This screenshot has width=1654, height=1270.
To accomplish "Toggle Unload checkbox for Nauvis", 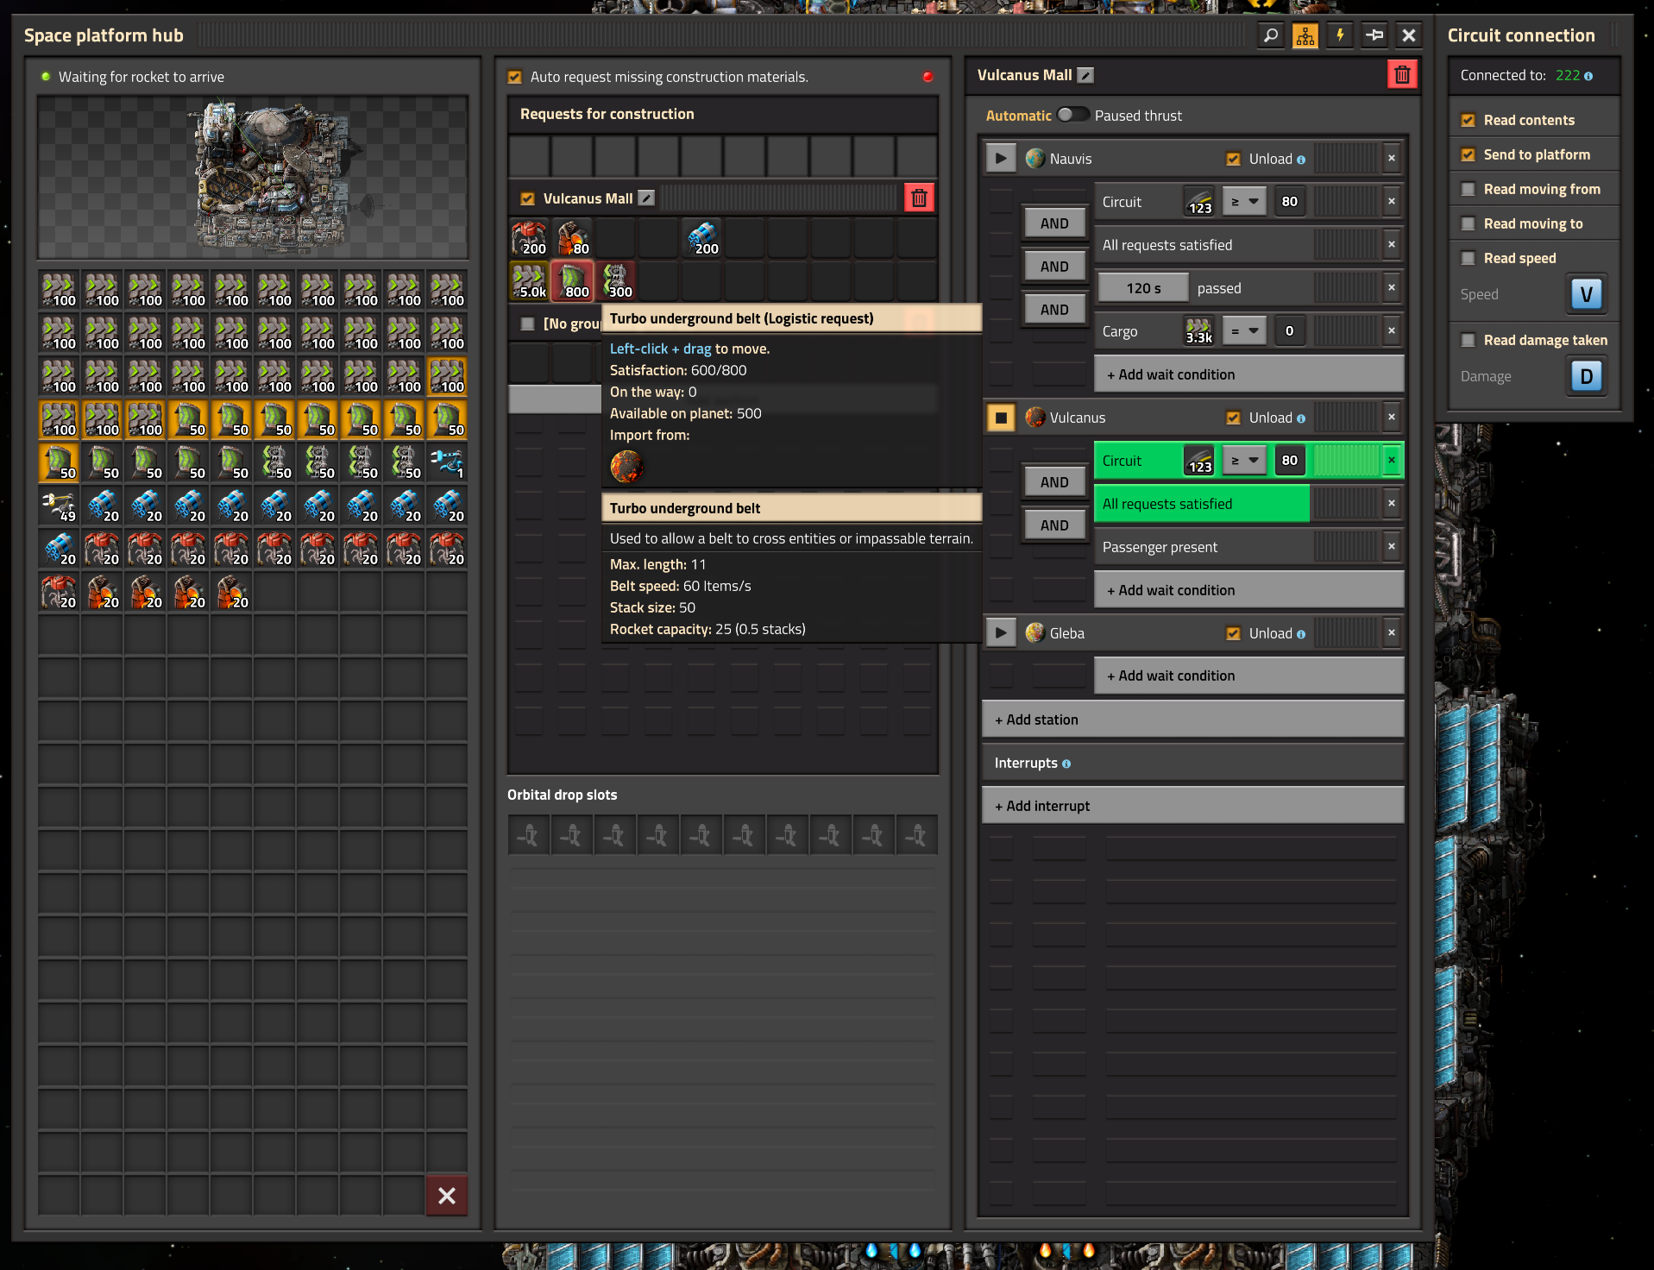I will [x=1233, y=159].
